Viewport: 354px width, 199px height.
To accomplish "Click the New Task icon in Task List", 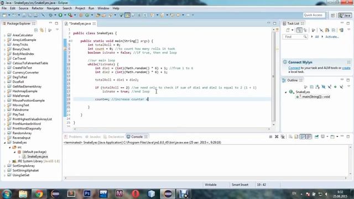I will (288, 30).
